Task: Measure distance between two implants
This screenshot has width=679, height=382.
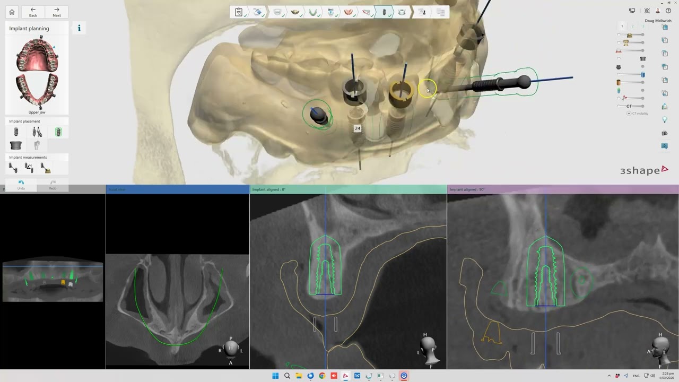Action: (x=13, y=168)
